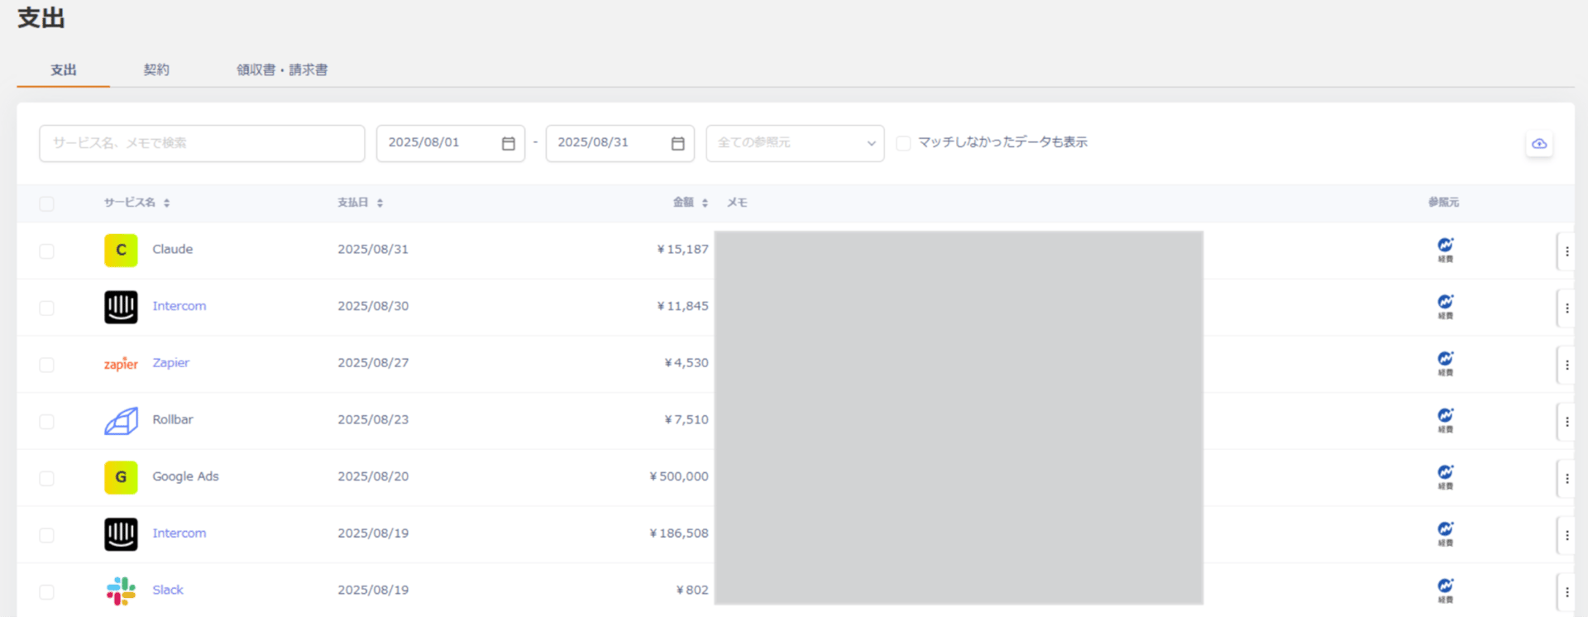Image resolution: width=1588 pixels, height=617 pixels.
Task: Click the cloud upload icon
Action: [x=1538, y=144]
